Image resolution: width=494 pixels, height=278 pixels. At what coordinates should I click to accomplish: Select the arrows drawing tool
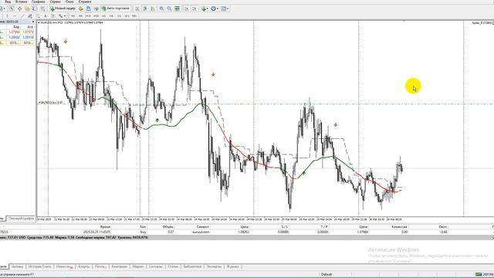[60, 15]
